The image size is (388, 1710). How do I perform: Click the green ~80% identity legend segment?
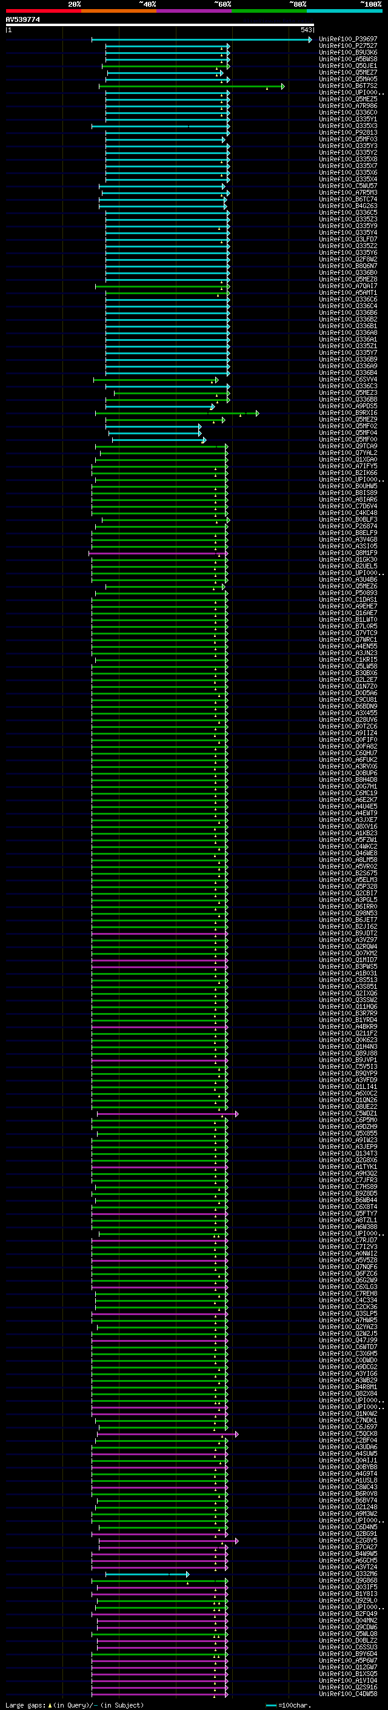[269, 11]
